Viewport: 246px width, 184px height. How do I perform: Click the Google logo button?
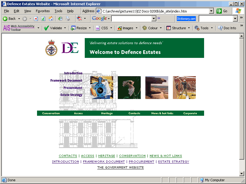coord(99,19)
